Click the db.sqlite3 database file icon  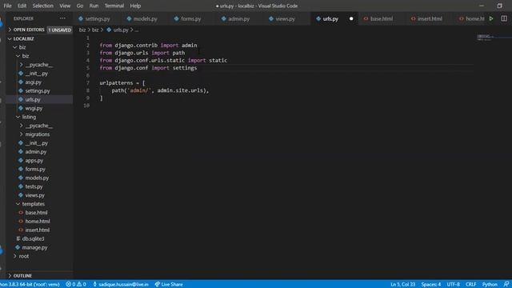tap(18, 238)
